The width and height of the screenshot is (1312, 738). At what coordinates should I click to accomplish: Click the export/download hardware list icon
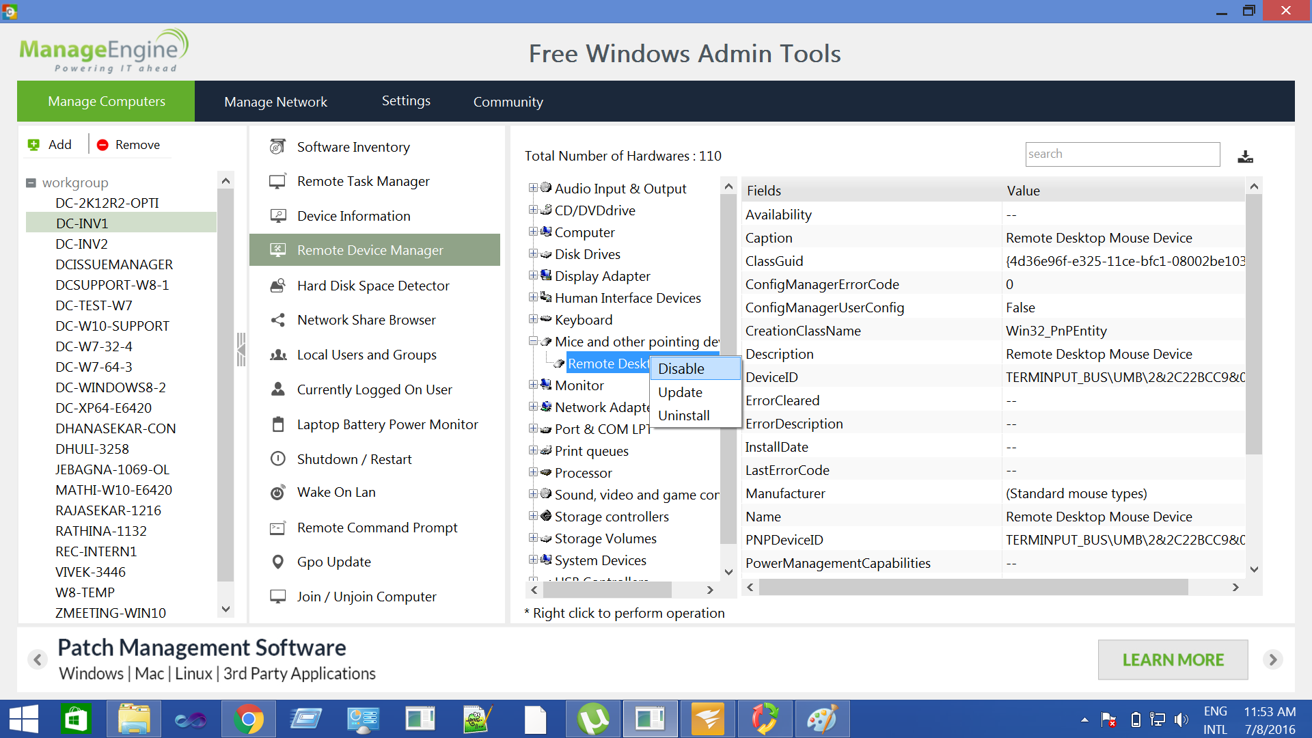[x=1245, y=156]
